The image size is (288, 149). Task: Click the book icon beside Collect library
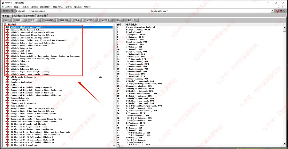[7, 85]
